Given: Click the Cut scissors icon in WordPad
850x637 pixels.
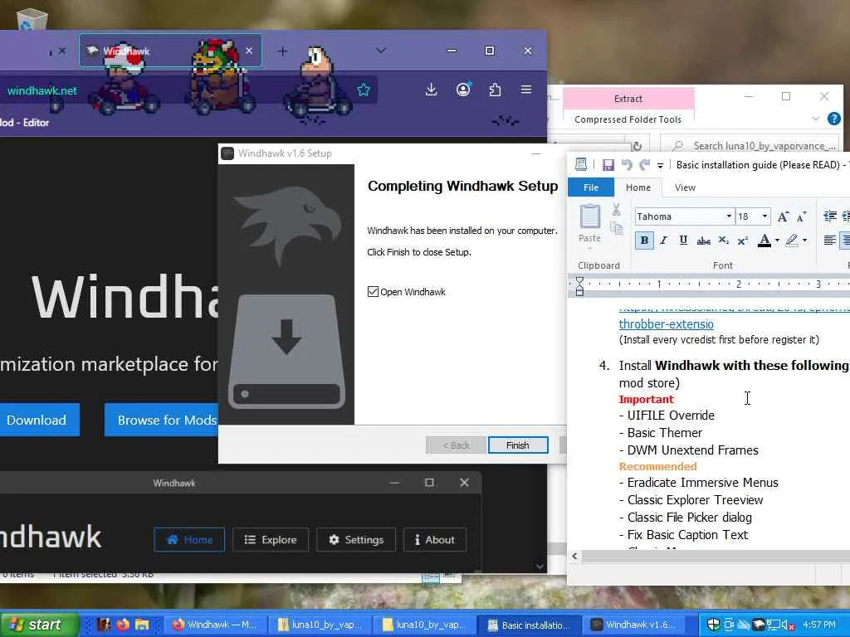Looking at the screenshot, I should pos(617,210).
